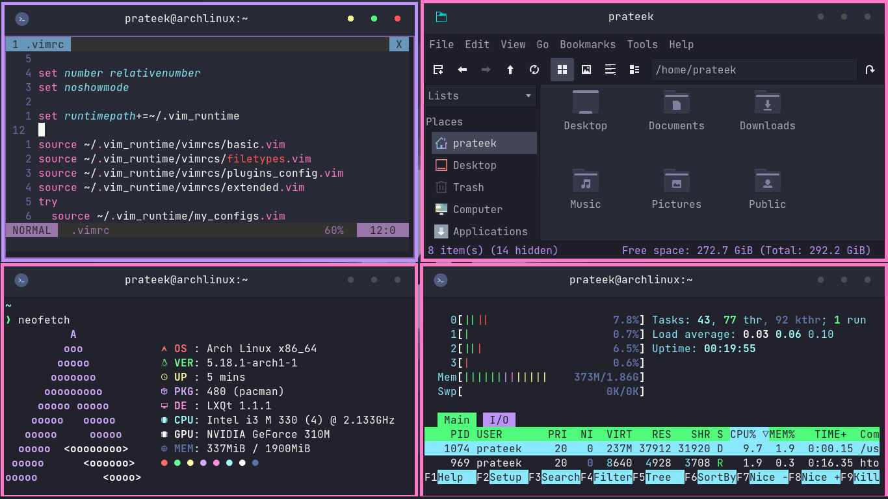Click F3 Search in htop
This screenshot has width=888, height=499.
[x=554, y=477]
